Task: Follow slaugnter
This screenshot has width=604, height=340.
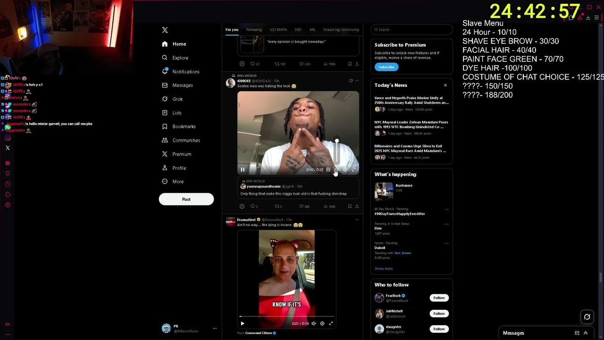Action: (x=439, y=329)
